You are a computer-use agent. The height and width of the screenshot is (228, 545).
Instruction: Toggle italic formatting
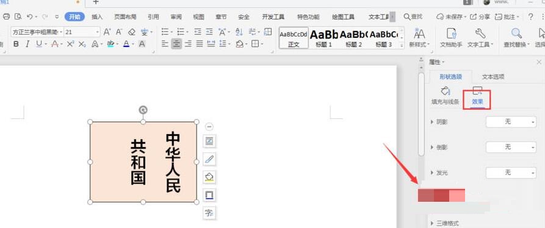27,44
